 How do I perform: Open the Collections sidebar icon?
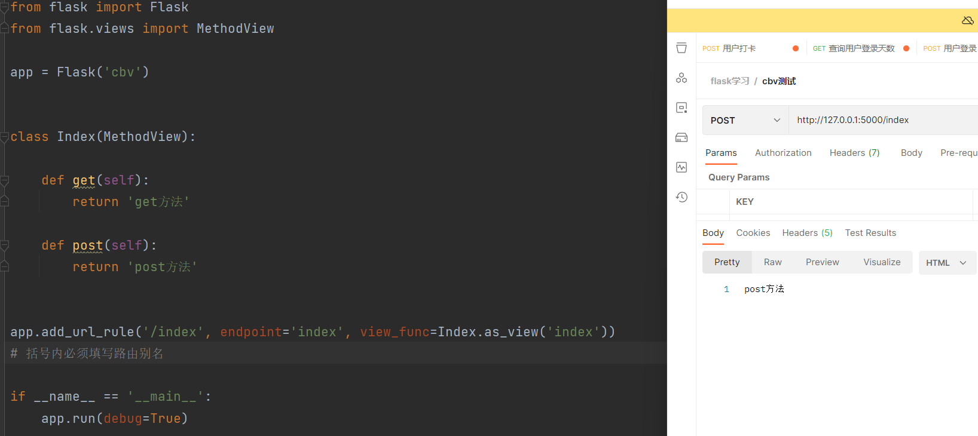681,48
